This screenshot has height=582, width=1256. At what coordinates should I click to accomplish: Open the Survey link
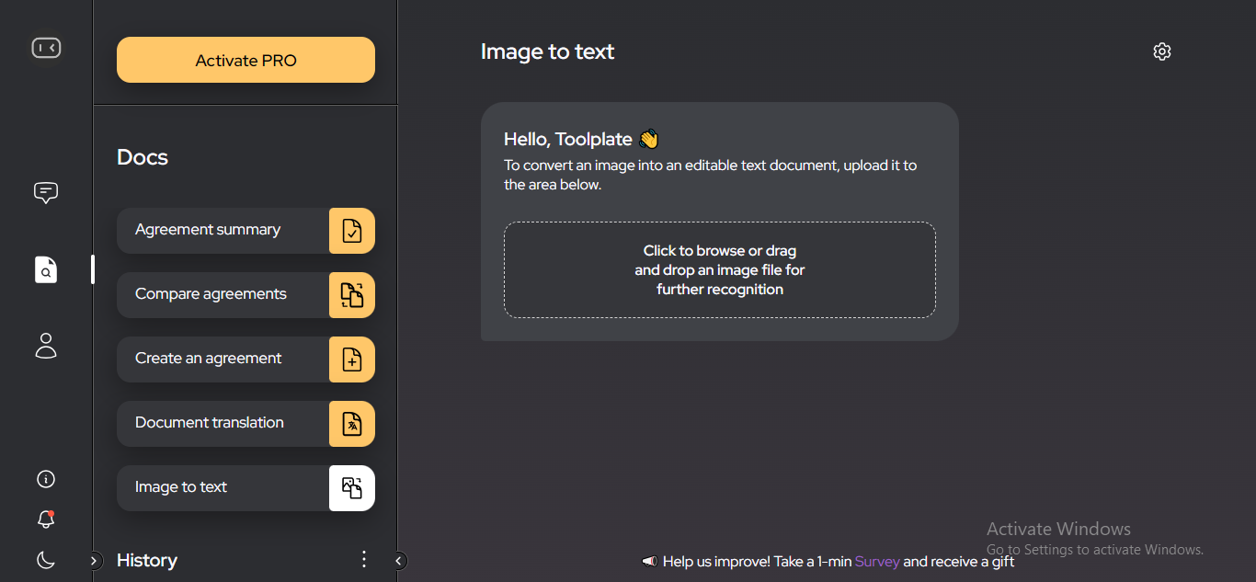coord(877,561)
